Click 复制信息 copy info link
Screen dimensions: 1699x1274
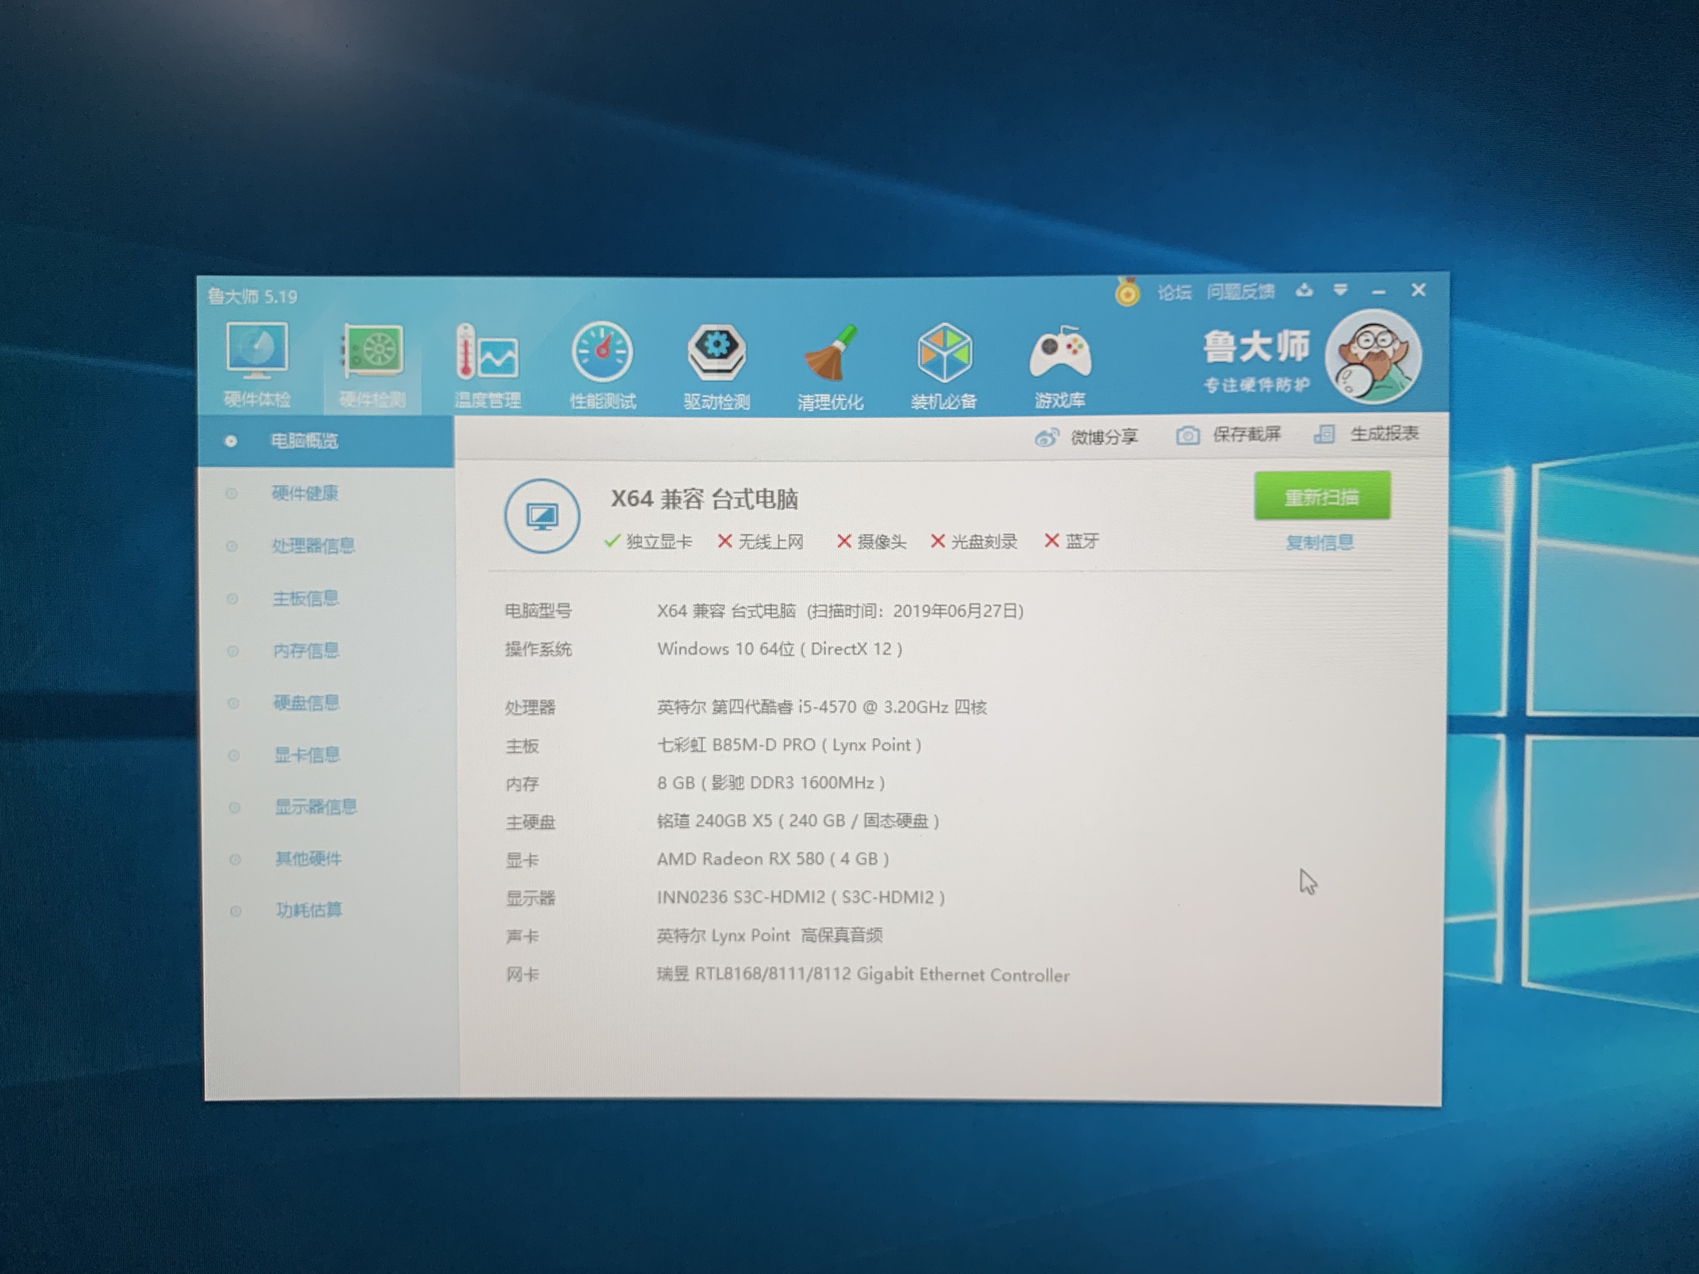[1319, 543]
